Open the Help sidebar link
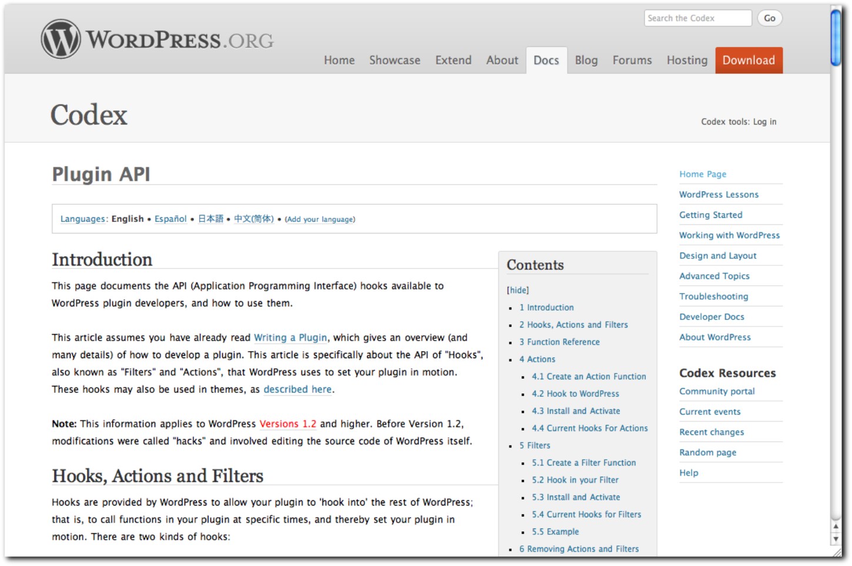 689,473
